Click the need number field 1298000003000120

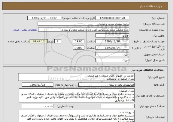pos(112,18)
